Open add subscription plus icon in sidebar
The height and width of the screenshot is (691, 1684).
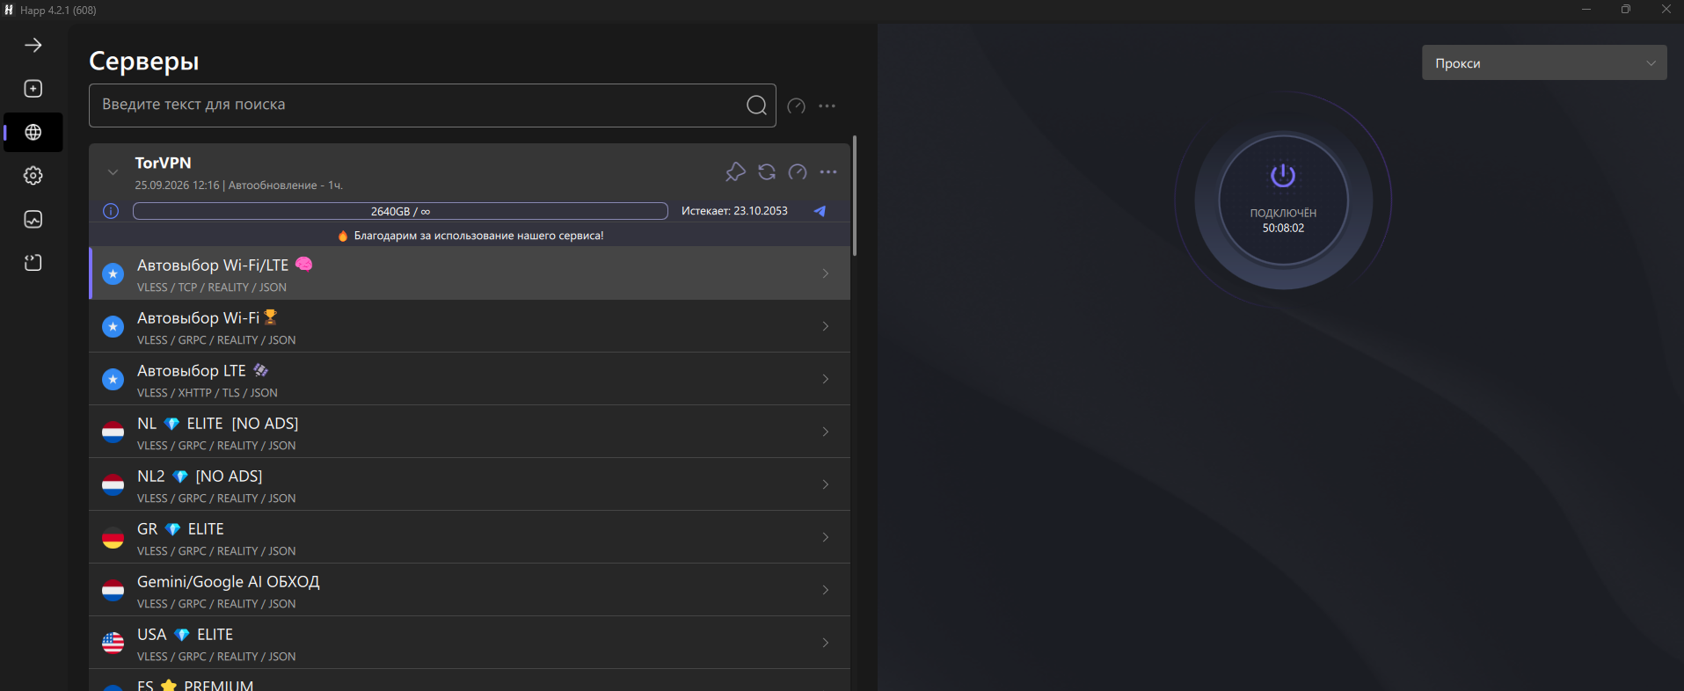33,89
